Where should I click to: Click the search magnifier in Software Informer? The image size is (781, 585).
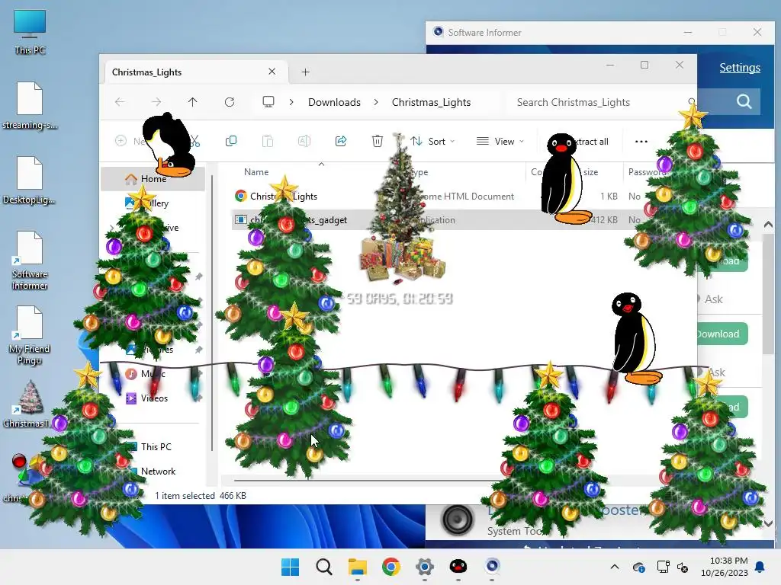(744, 101)
